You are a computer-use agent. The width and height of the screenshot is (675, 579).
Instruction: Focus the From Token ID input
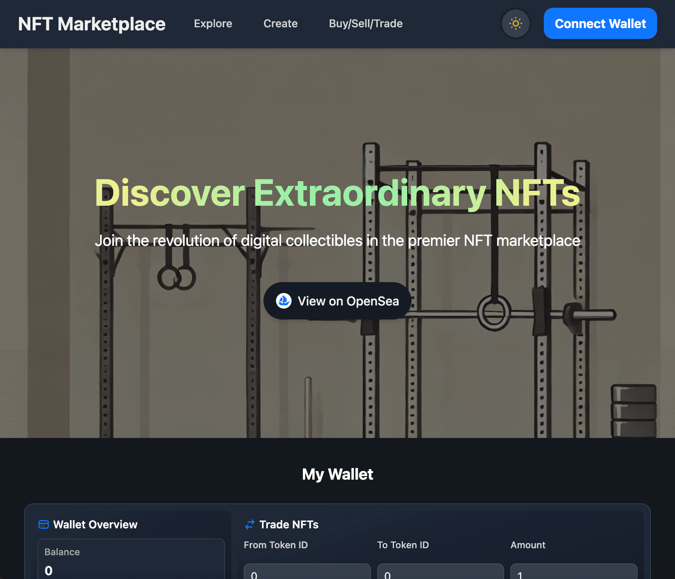pyautogui.click(x=307, y=573)
